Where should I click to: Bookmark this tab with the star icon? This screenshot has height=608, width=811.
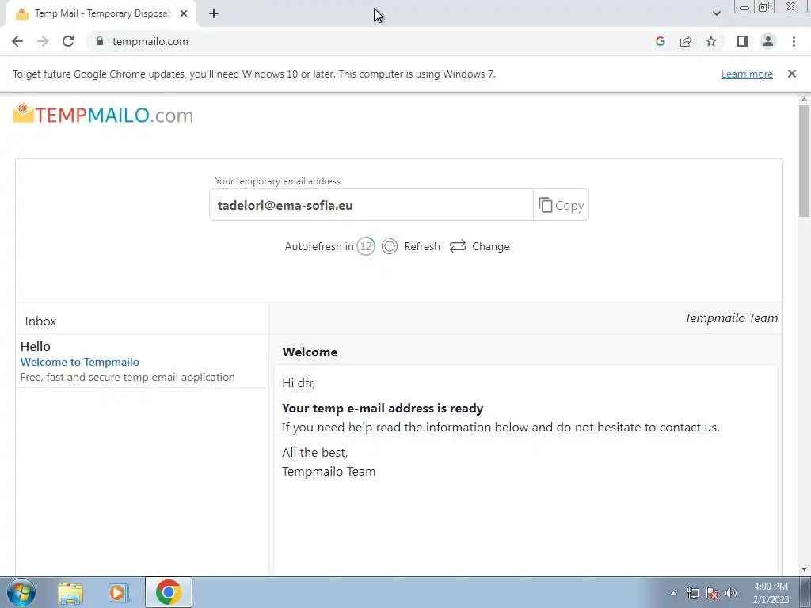point(711,41)
